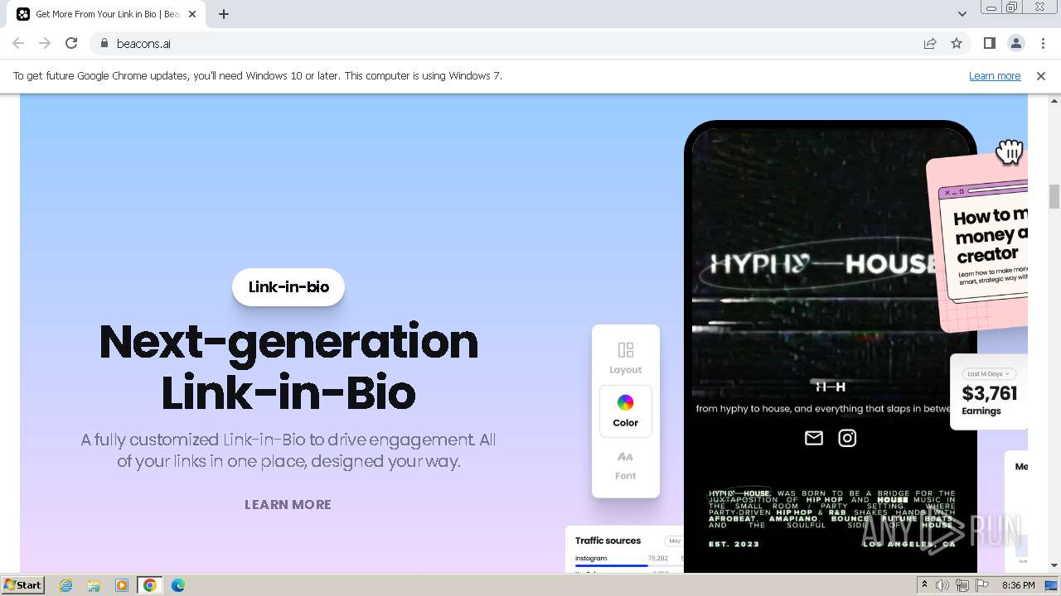This screenshot has width=1061, height=596.
Task: Pick the Color wheel option
Action: (x=626, y=411)
